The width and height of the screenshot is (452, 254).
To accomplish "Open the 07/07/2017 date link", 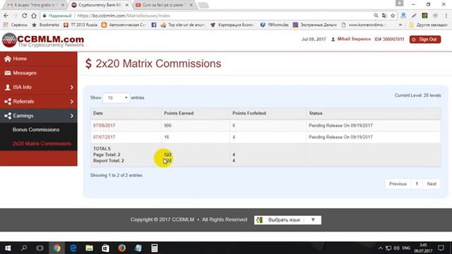I will click(104, 137).
